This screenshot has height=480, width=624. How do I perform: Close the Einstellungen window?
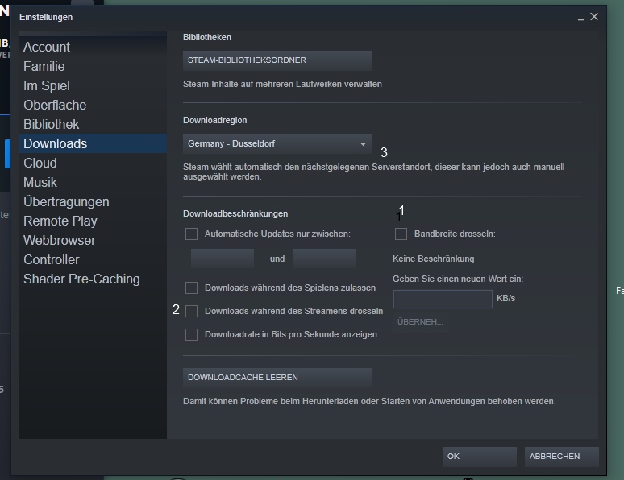click(x=594, y=17)
